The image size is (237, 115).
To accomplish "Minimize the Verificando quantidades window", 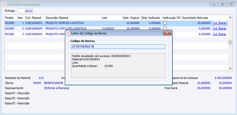I will pos(214,4).
